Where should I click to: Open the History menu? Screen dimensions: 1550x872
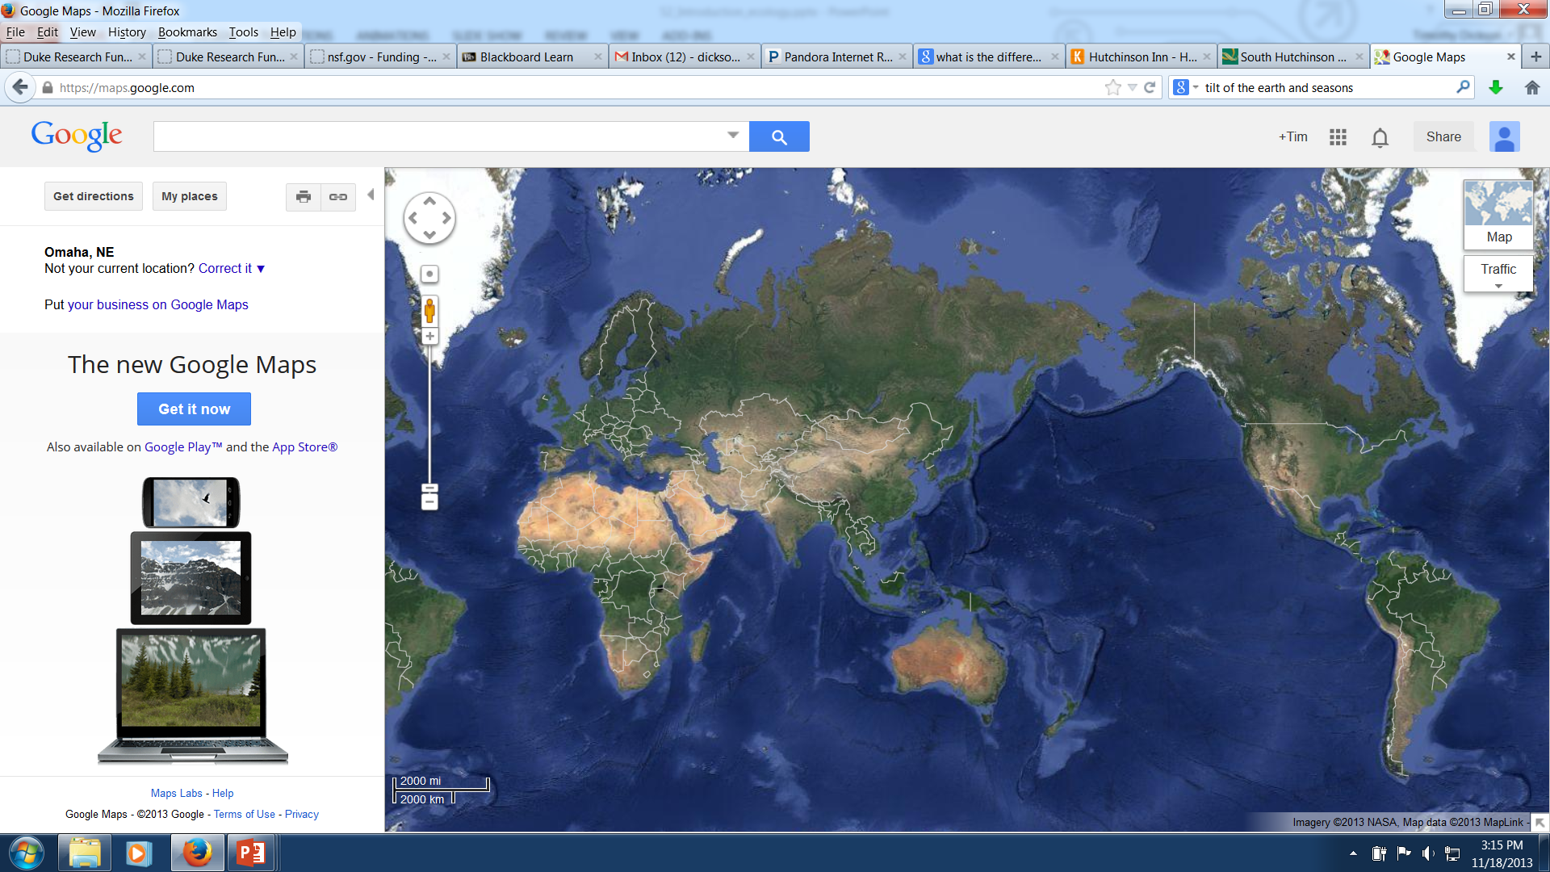pyautogui.click(x=127, y=32)
